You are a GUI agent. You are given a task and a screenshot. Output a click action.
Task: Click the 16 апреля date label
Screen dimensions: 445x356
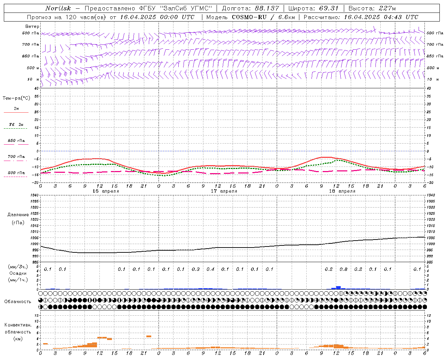pos(106,191)
